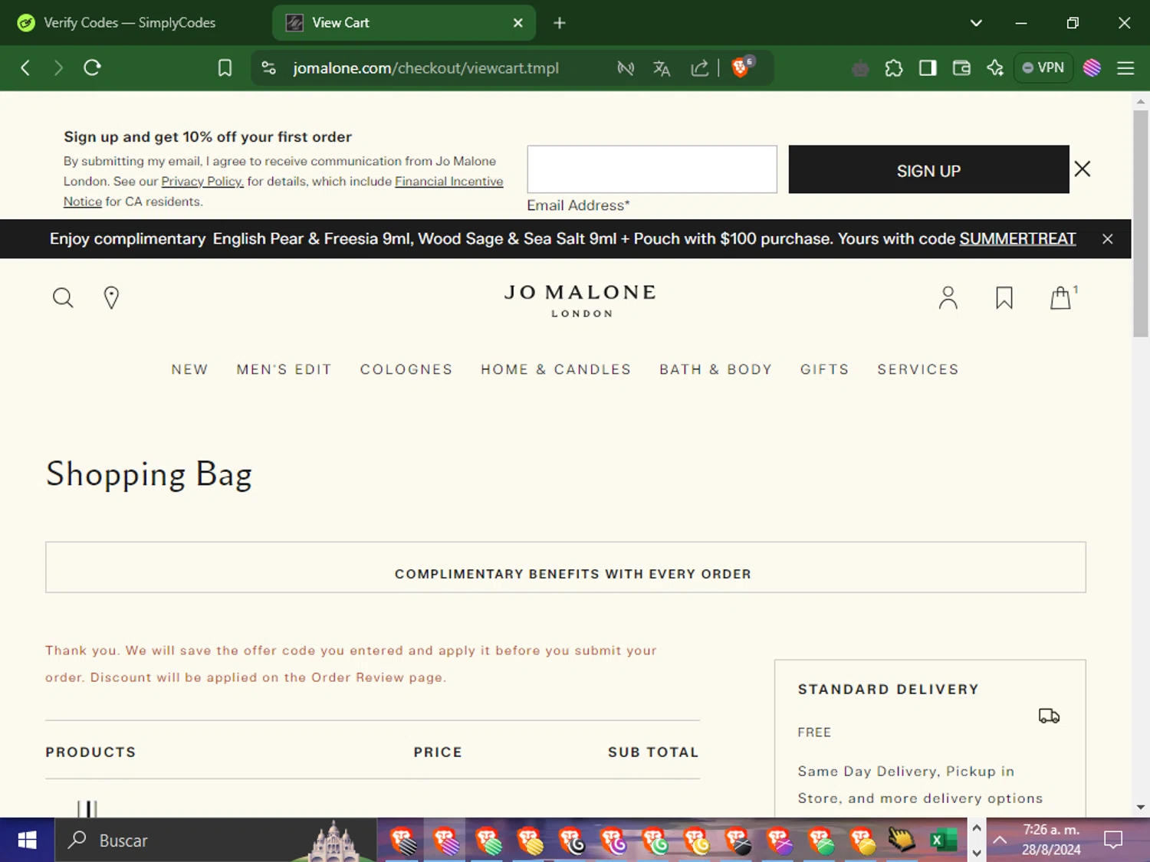The height and width of the screenshot is (862, 1150).
Task: Open the GIFTS menu
Action: pos(824,369)
